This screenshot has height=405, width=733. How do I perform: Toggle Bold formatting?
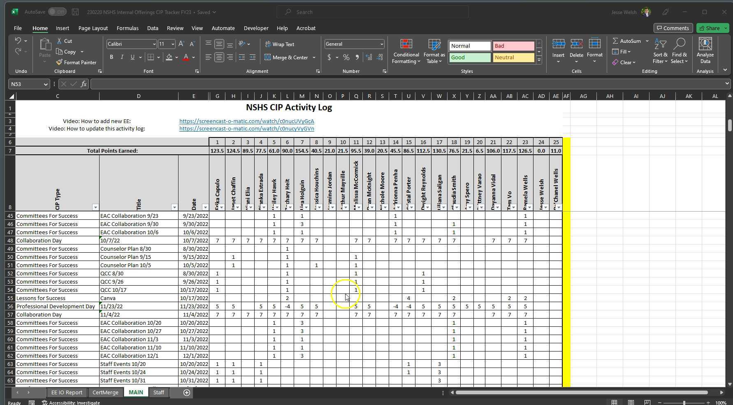coord(111,57)
